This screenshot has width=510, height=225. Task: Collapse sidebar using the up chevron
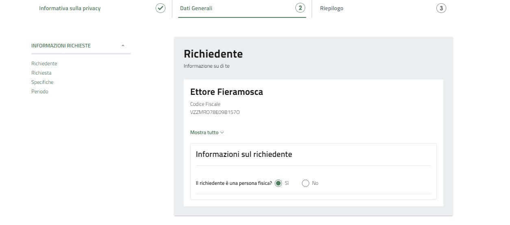click(x=123, y=46)
